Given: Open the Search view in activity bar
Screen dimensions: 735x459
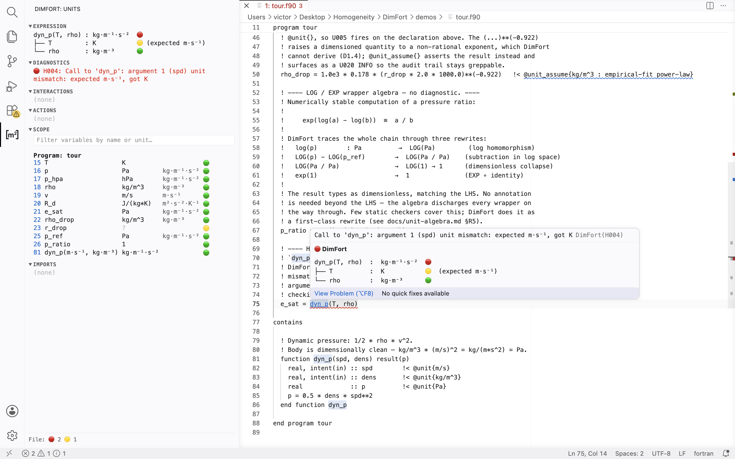Looking at the screenshot, I should [x=12, y=12].
